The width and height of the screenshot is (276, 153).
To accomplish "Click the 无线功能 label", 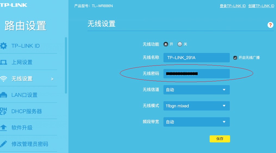I will [151, 44].
